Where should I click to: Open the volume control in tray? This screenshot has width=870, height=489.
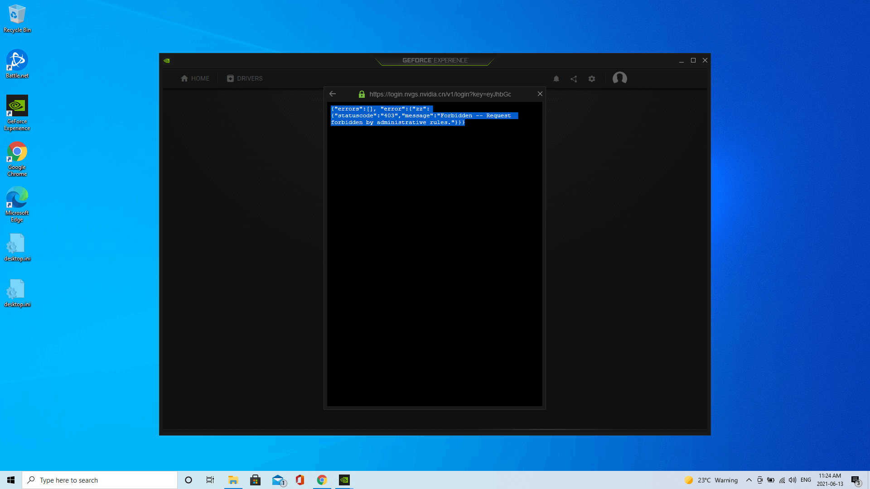[x=793, y=480]
